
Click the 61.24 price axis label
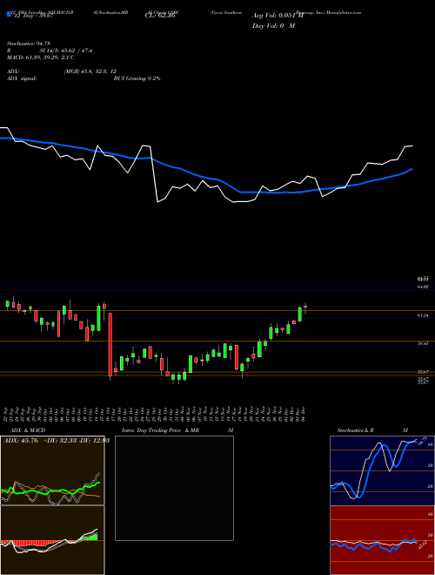pos(424,315)
